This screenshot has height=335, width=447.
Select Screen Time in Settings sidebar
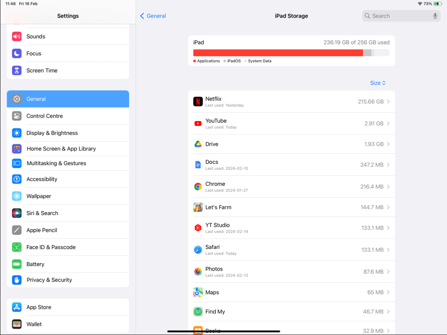(68, 70)
